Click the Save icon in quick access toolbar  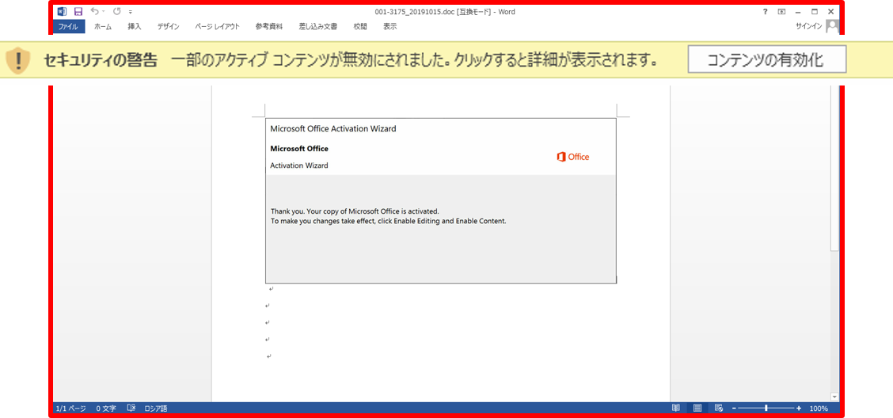point(78,12)
